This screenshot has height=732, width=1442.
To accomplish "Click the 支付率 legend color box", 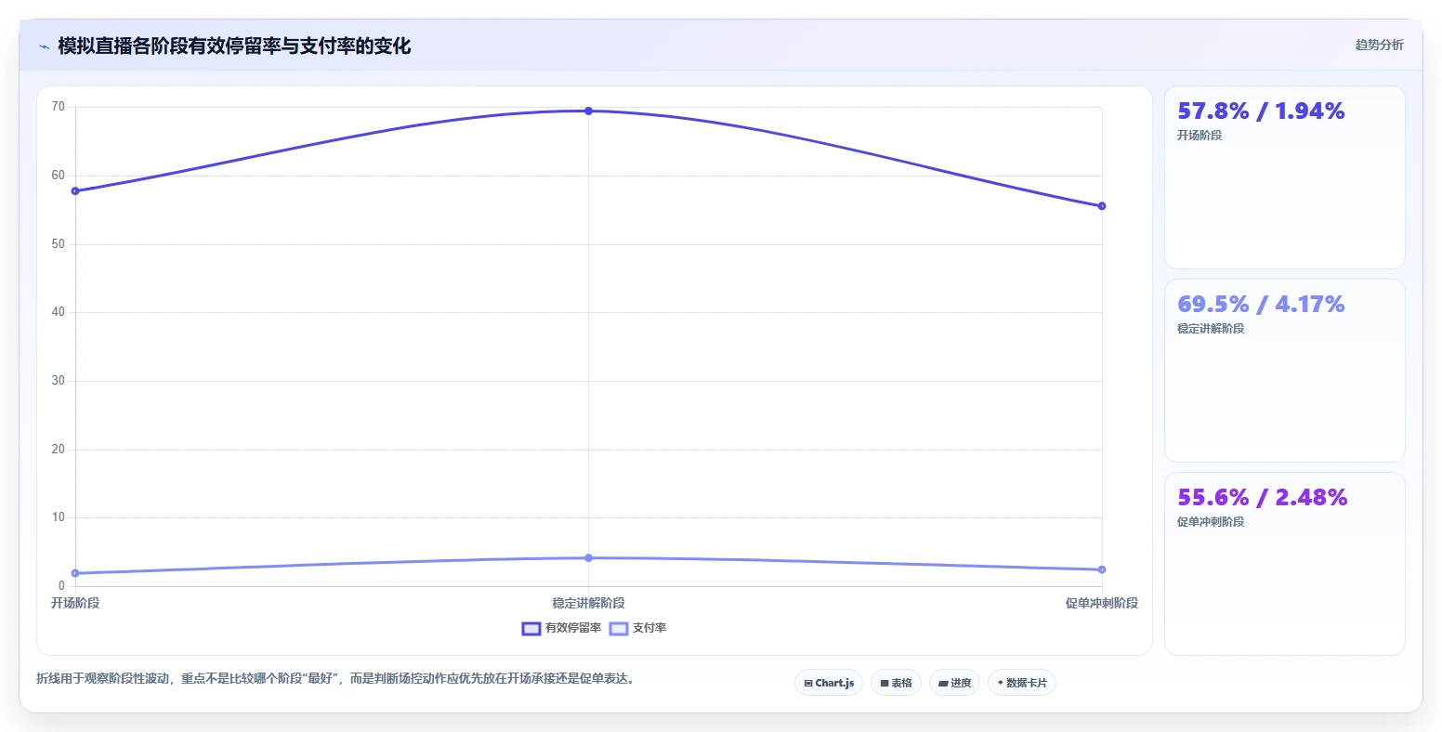I will [x=619, y=629].
